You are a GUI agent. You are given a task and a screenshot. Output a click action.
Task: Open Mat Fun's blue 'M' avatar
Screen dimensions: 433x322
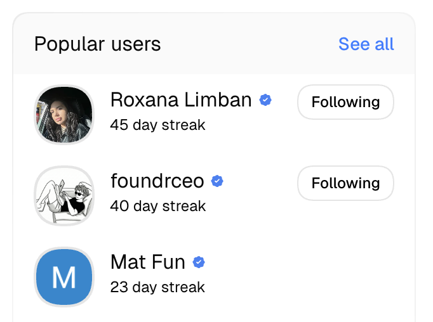click(x=63, y=277)
